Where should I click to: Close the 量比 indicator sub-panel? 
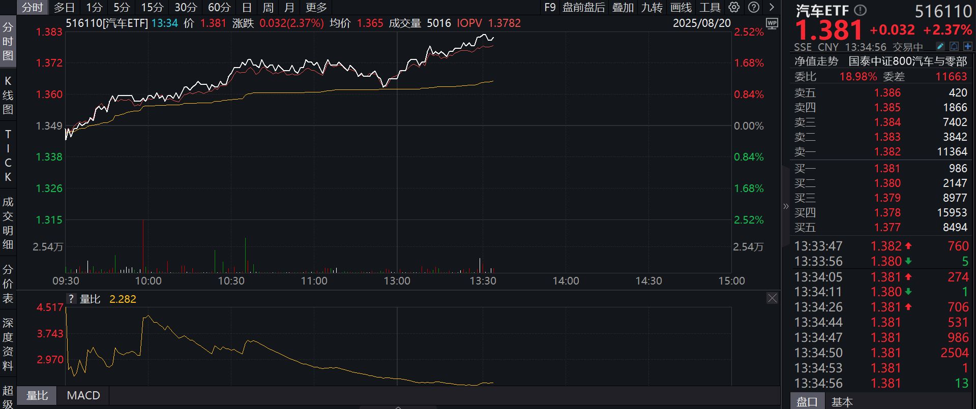[x=772, y=298]
